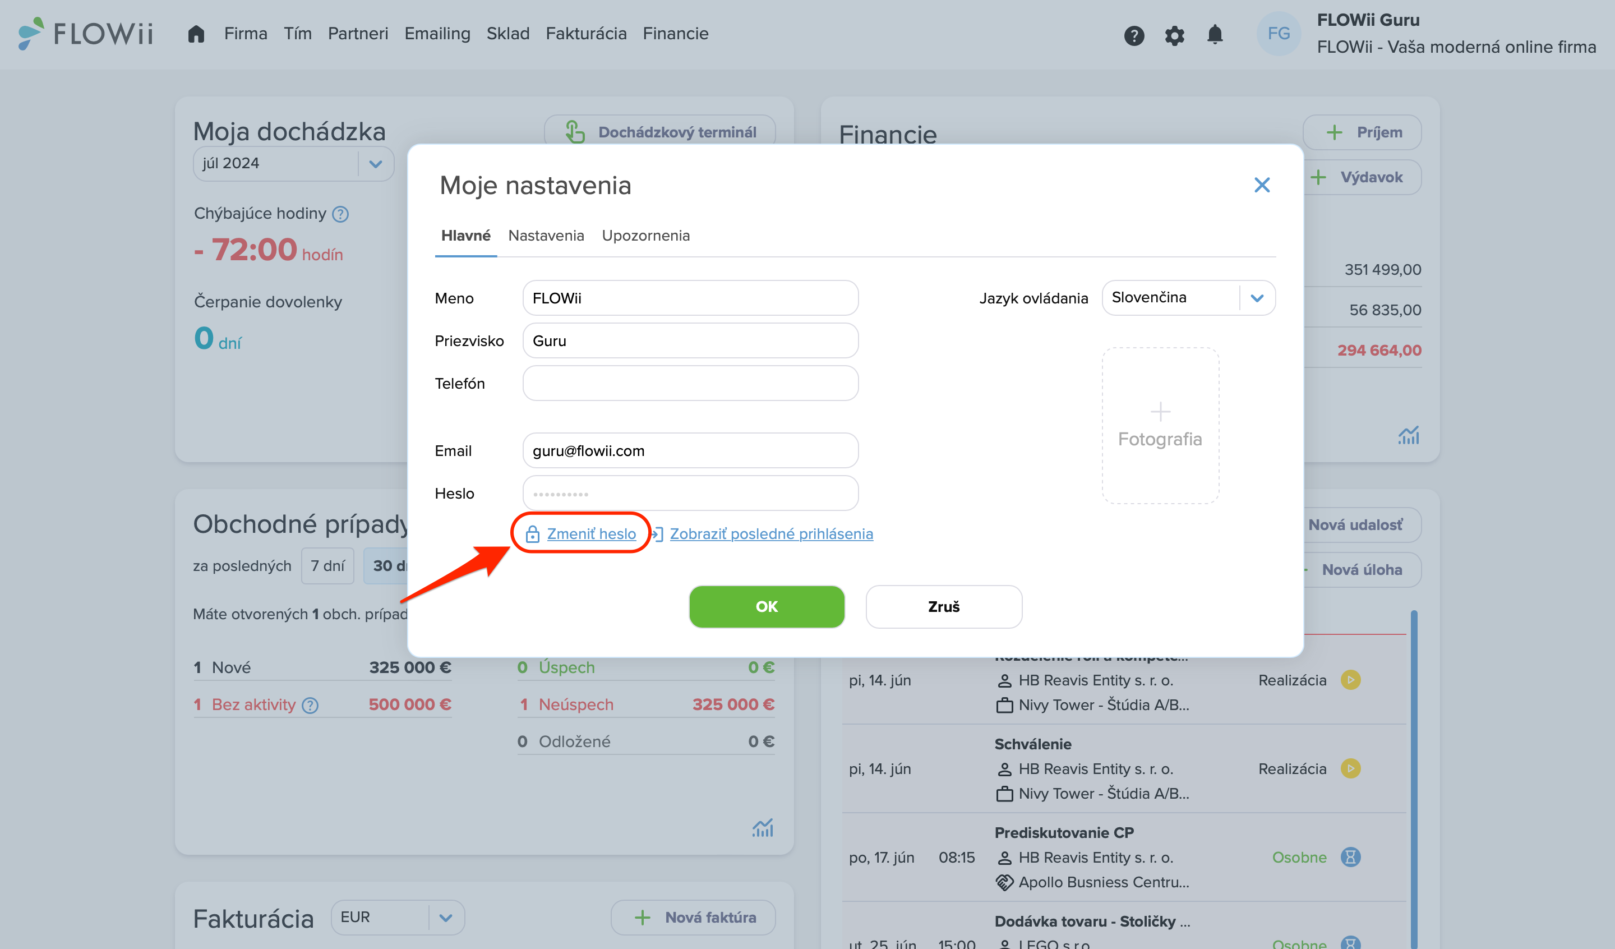Click the FG user avatar
The width and height of the screenshot is (1615, 949).
point(1279,33)
